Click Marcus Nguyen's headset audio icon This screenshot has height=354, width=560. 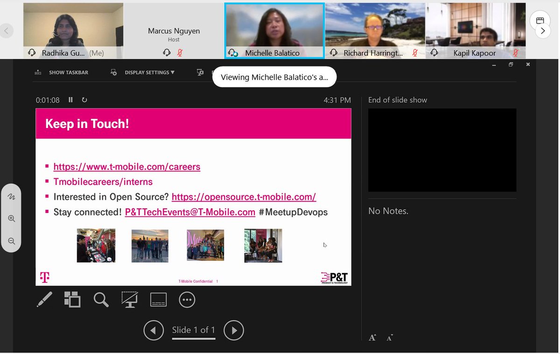167,53
